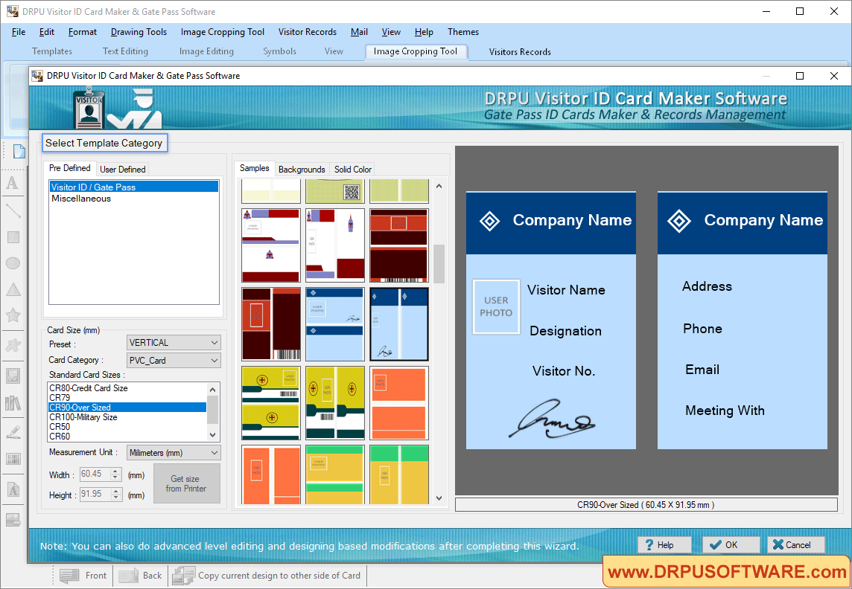Select the Text tool in the sidebar
852x589 pixels.
point(13,184)
